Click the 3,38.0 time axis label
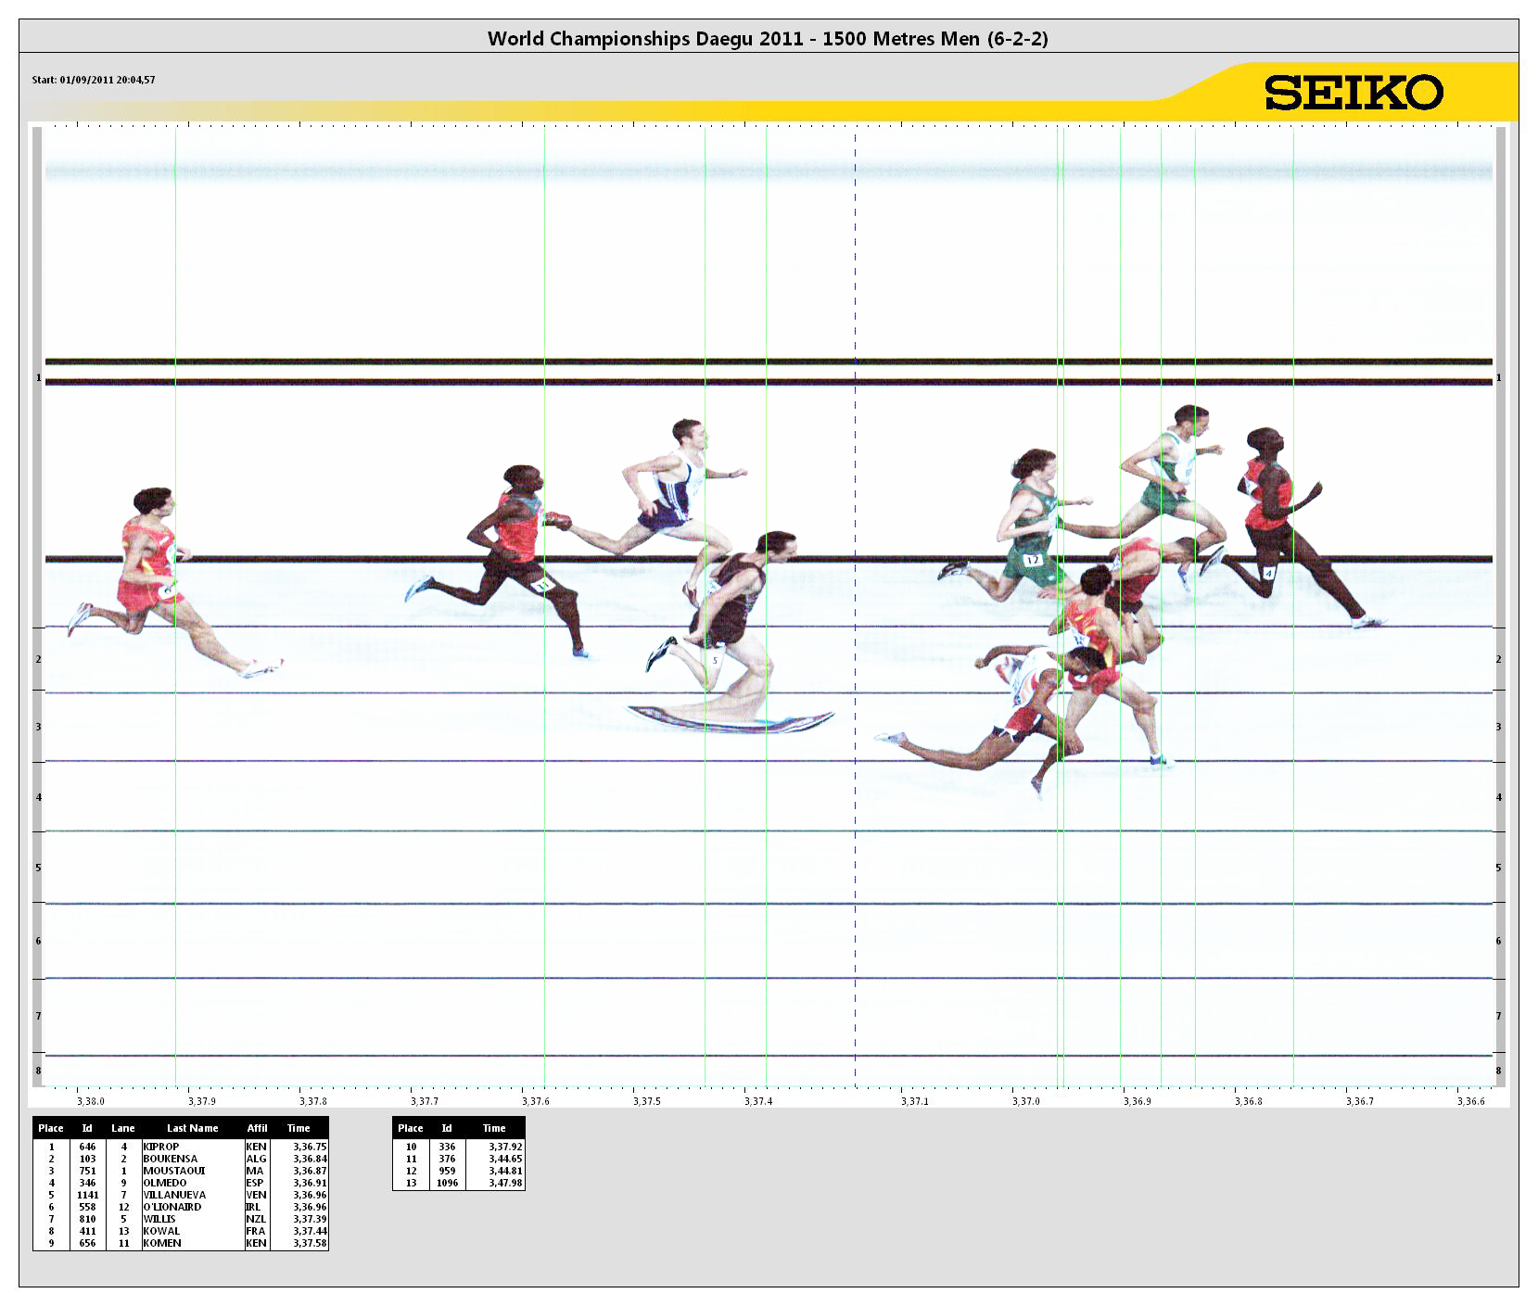This screenshot has height=1306, width=1538. pyautogui.click(x=91, y=1101)
